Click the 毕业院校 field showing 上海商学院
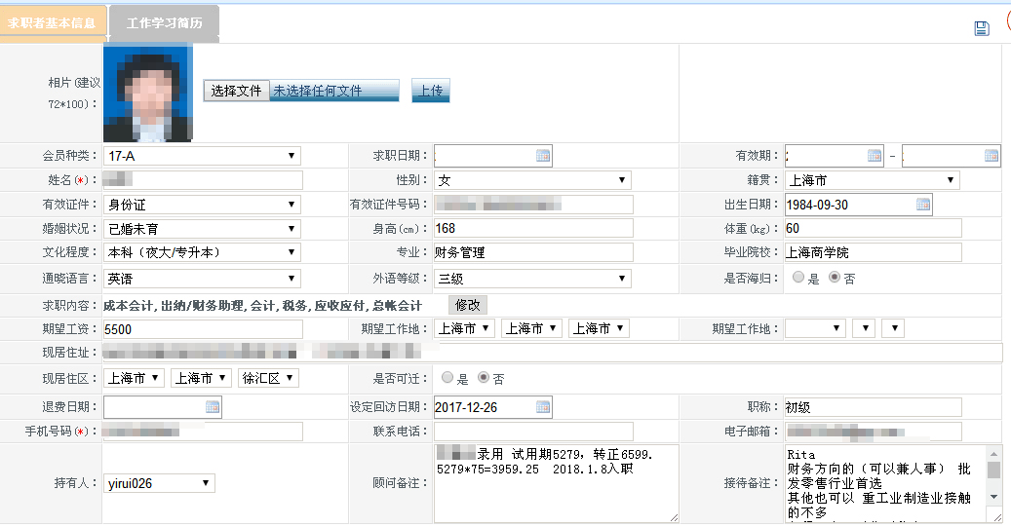The height and width of the screenshot is (527, 1011). coord(873,252)
